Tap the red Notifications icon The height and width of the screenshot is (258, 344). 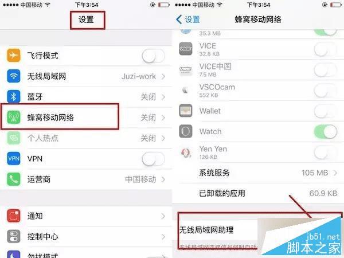(x=14, y=216)
